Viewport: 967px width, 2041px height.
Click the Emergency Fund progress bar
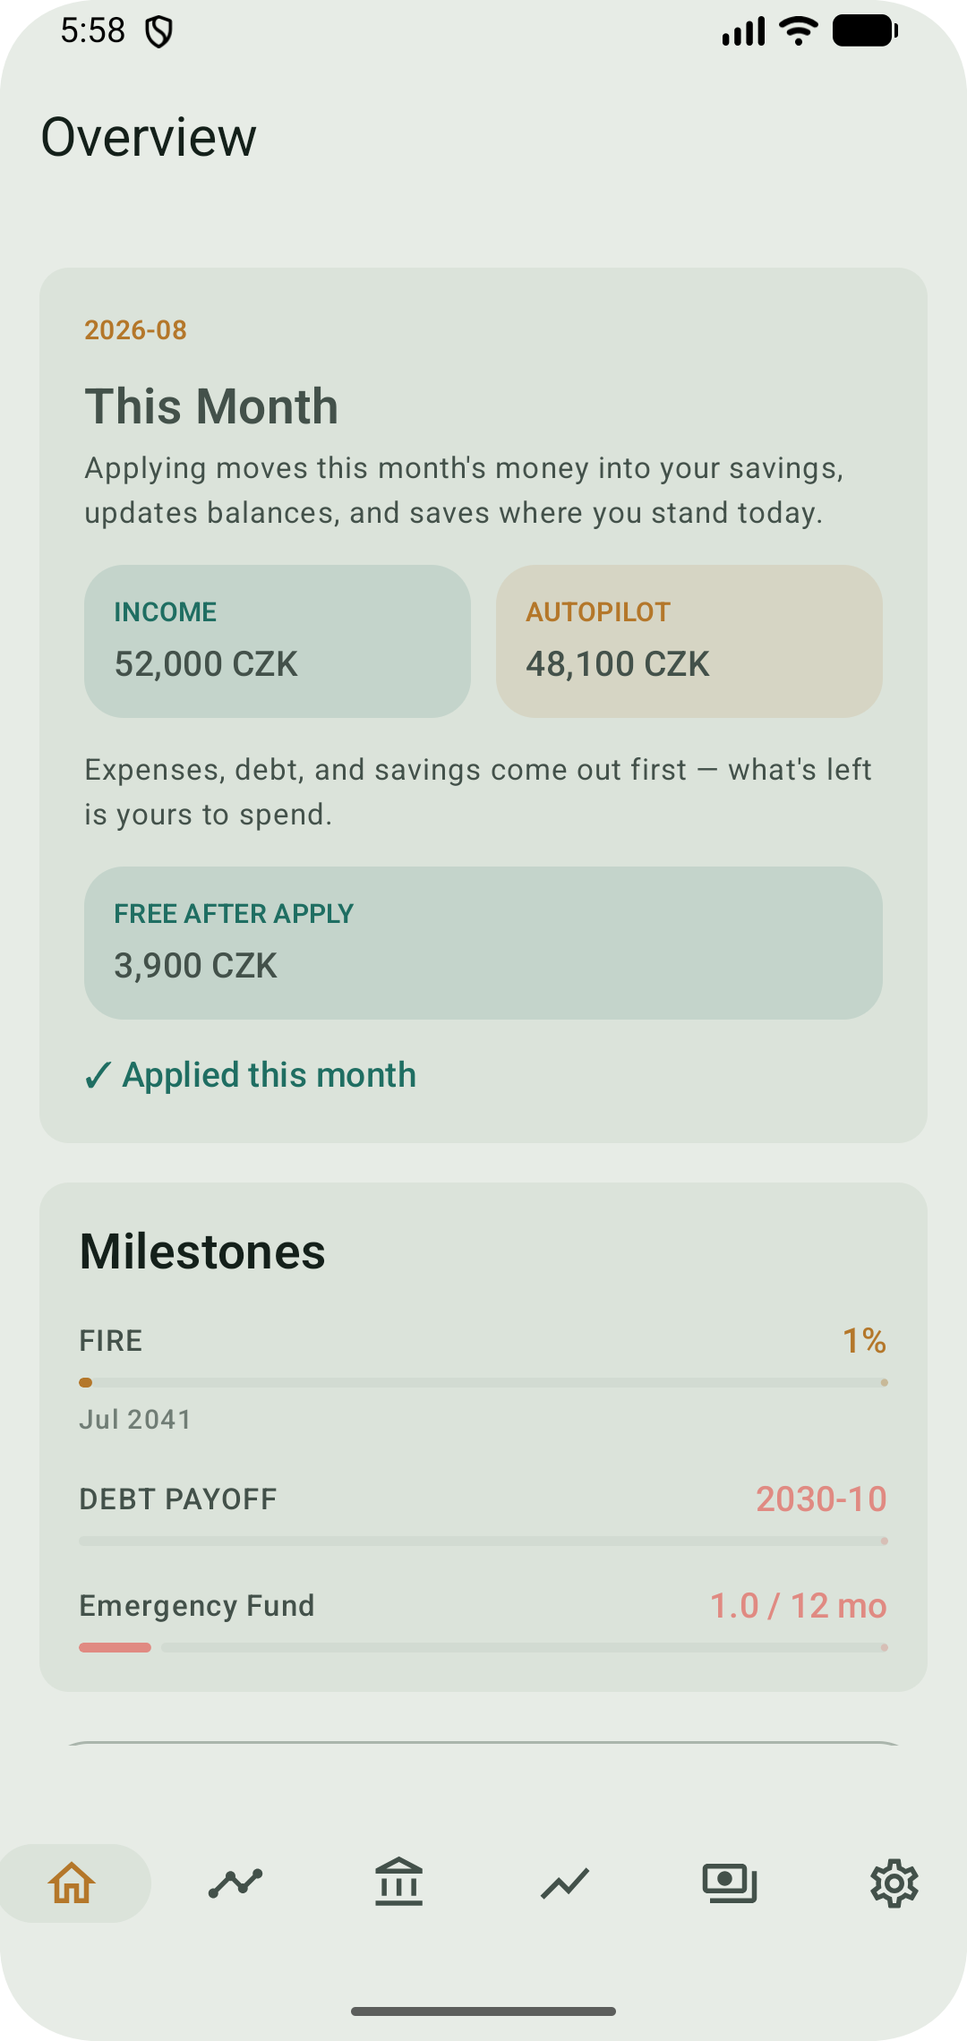(483, 1647)
